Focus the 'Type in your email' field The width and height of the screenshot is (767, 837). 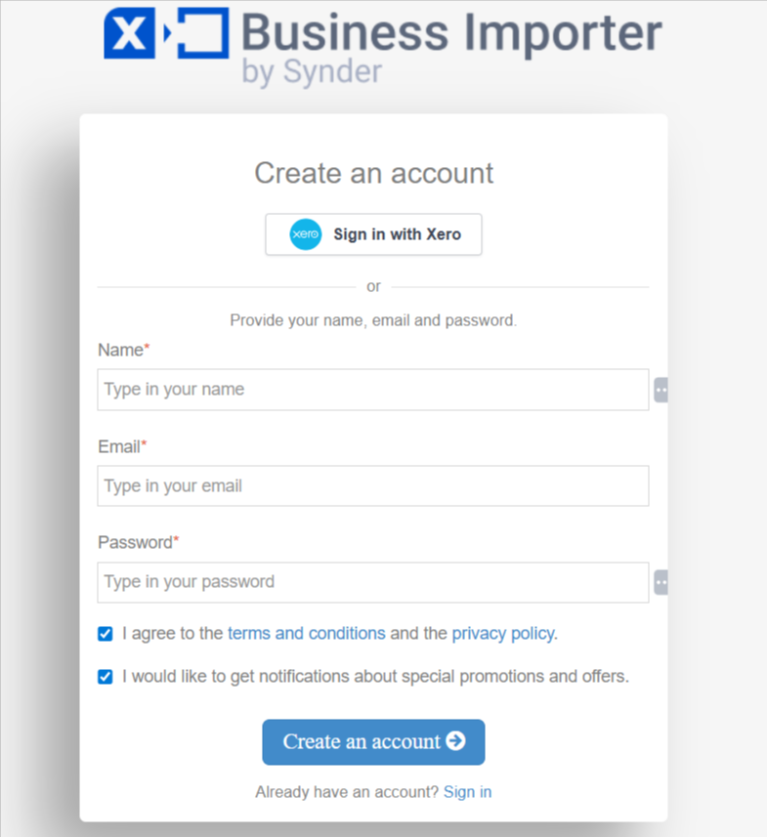[x=372, y=485]
